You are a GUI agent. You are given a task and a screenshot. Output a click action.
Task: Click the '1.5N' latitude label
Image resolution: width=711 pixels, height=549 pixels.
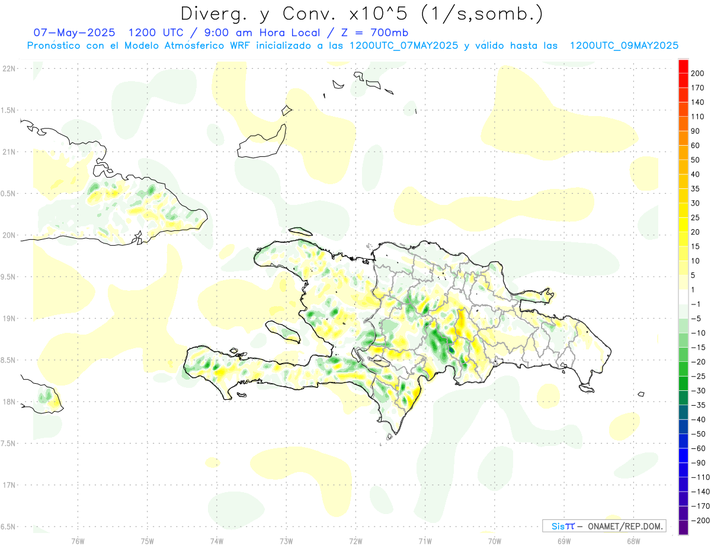coord(9,110)
